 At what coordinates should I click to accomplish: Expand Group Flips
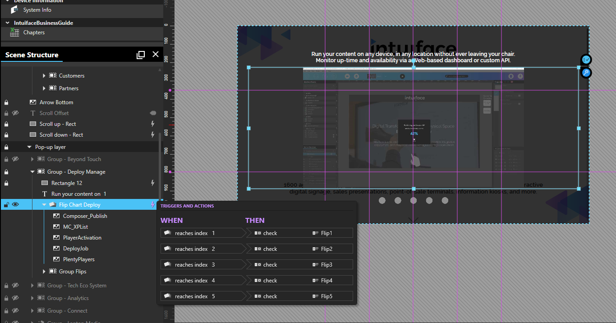pyautogui.click(x=44, y=271)
